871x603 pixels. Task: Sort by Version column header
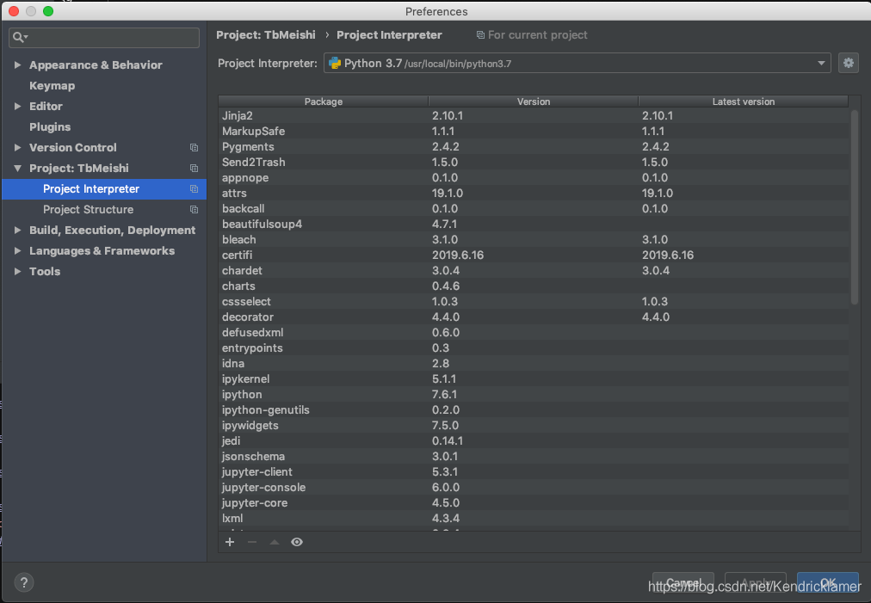click(534, 102)
